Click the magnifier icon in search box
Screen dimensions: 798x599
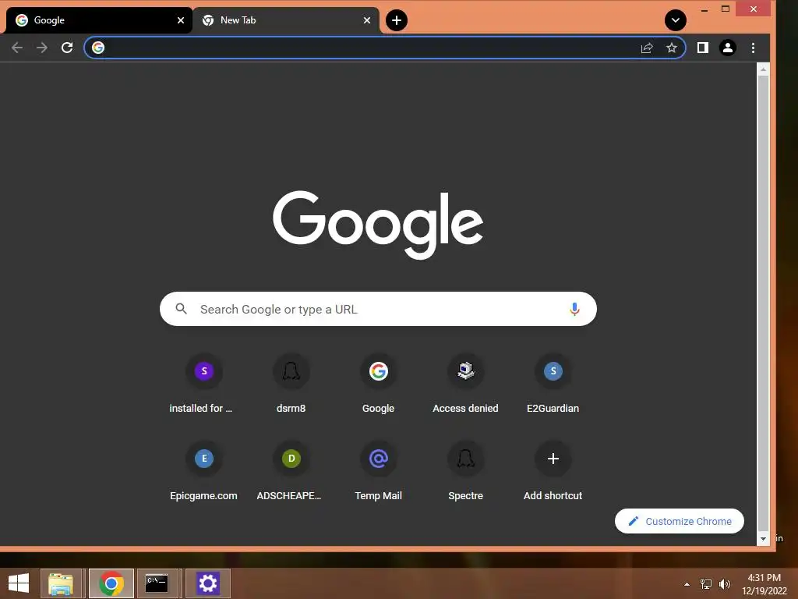[x=181, y=309]
